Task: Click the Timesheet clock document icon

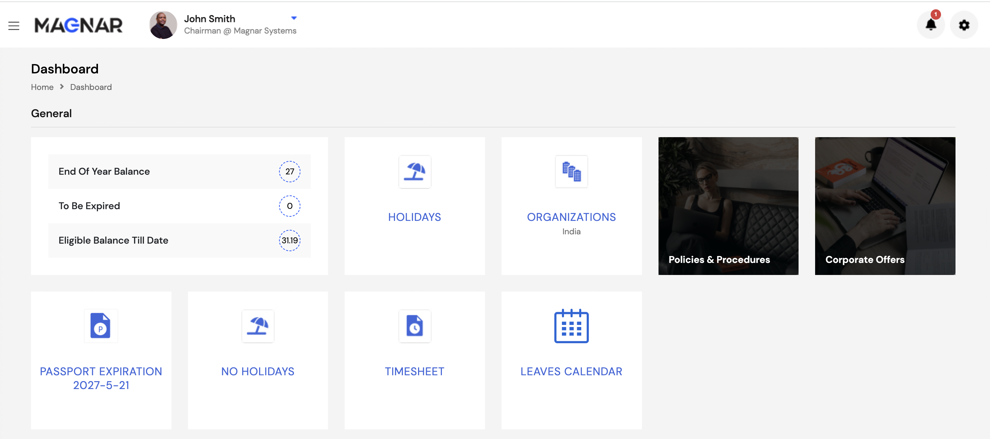Action: click(x=414, y=326)
